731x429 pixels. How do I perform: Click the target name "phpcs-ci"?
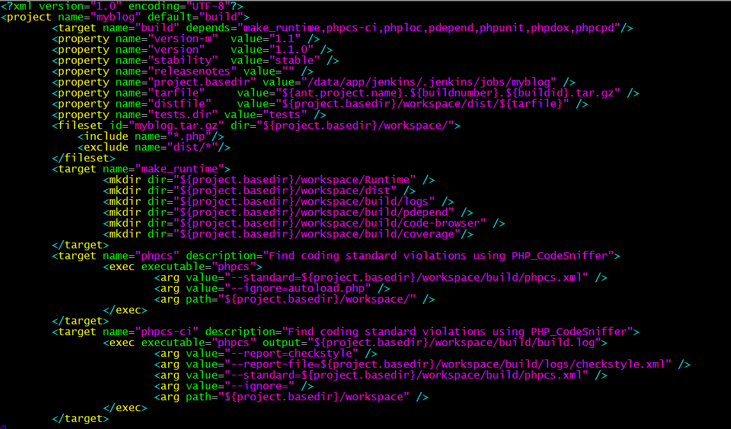[x=167, y=332]
